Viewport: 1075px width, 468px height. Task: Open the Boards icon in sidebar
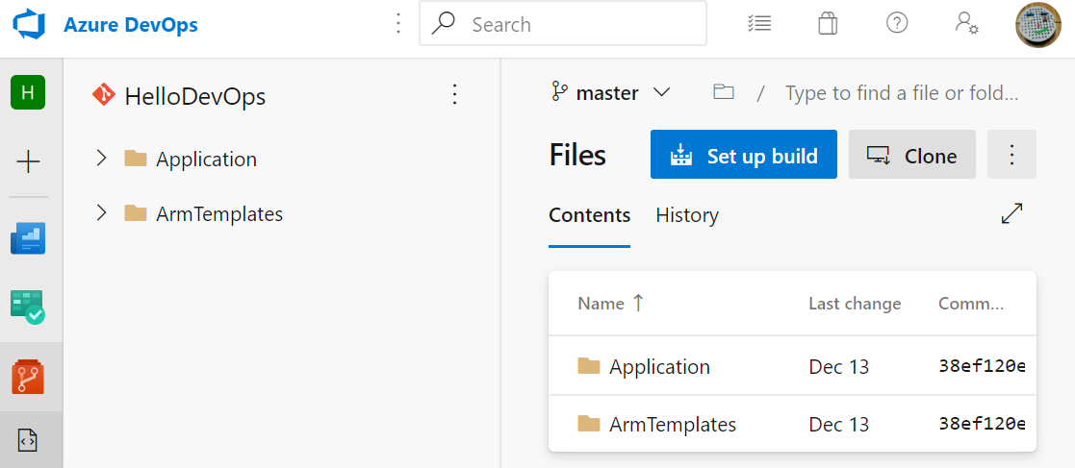(28, 237)
